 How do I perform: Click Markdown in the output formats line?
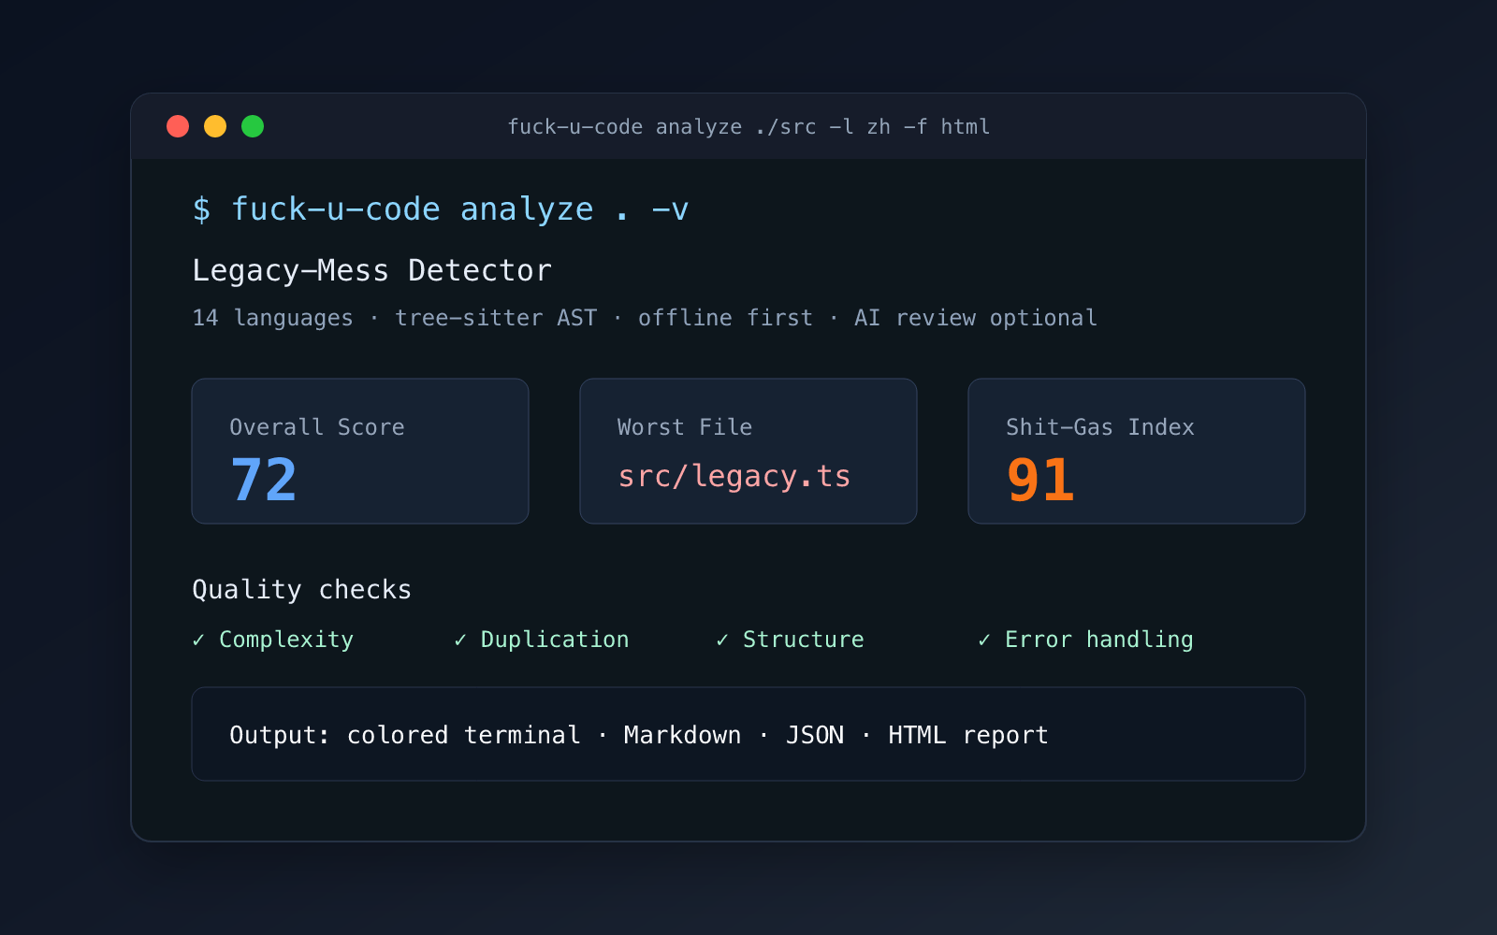(682, 736)
